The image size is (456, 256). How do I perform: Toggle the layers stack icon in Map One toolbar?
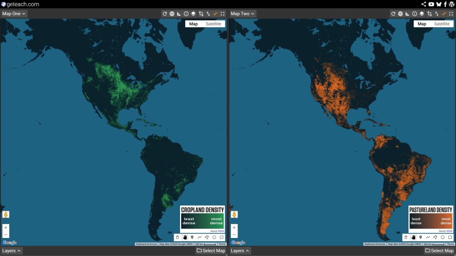pyautogui.click(x=193, y=14)
